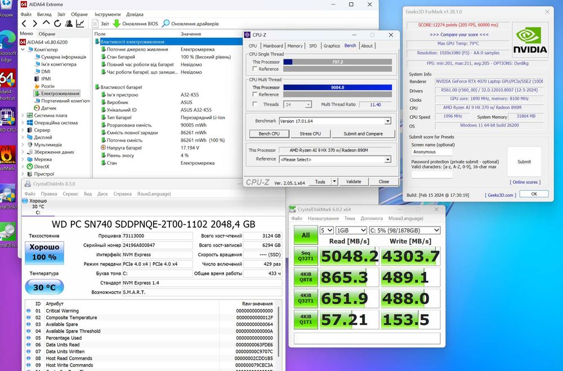563x371 pixels.
Task: Click the Хорошо 100 % health indicator
Action: [x=44, y=253]
